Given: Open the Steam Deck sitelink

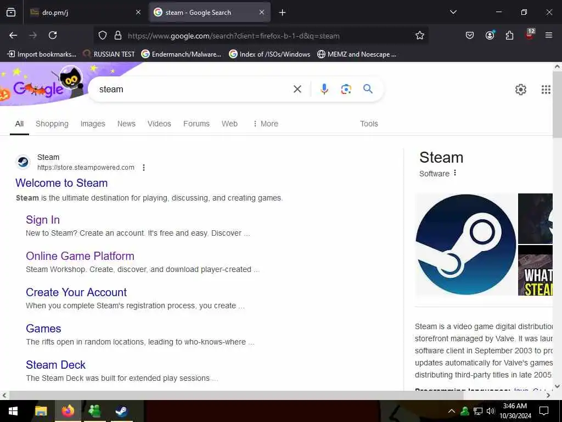Looking at the screenshot, I should tap(55, 365).
